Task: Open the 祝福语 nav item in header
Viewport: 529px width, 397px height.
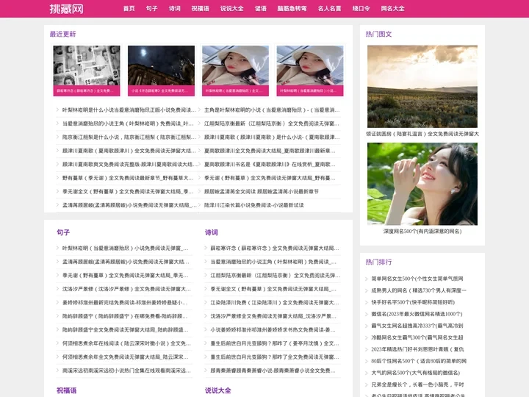Action: (200, 8)
